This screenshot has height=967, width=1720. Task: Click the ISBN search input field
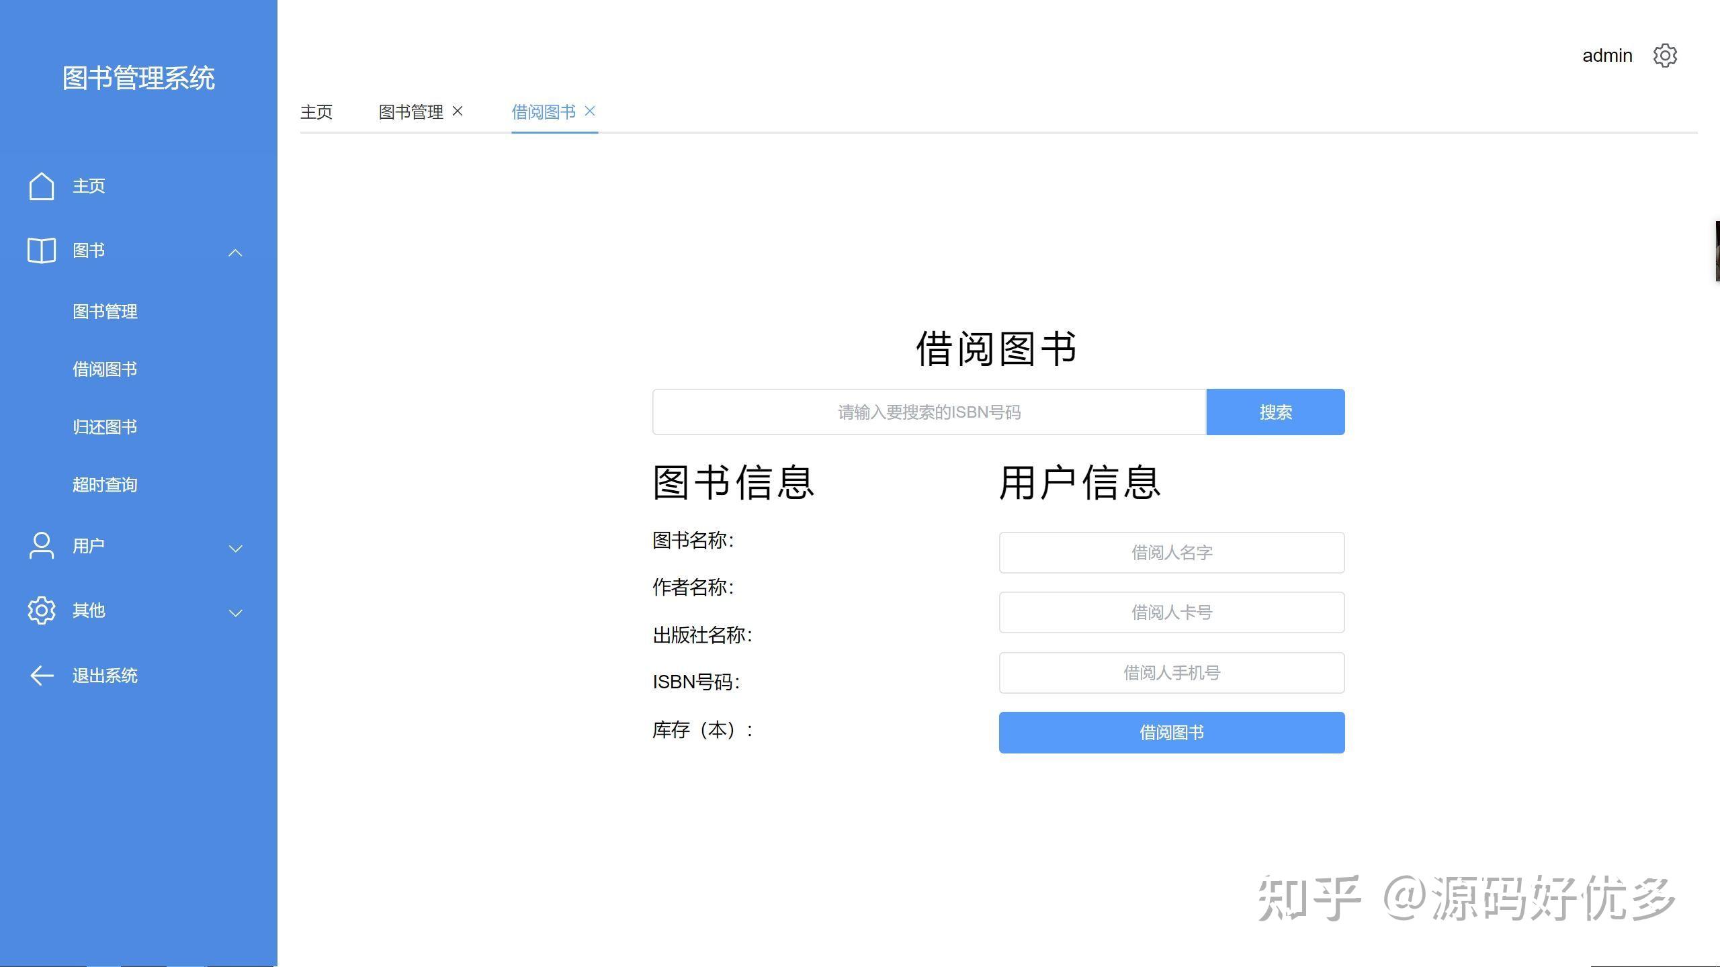[929, 412]
